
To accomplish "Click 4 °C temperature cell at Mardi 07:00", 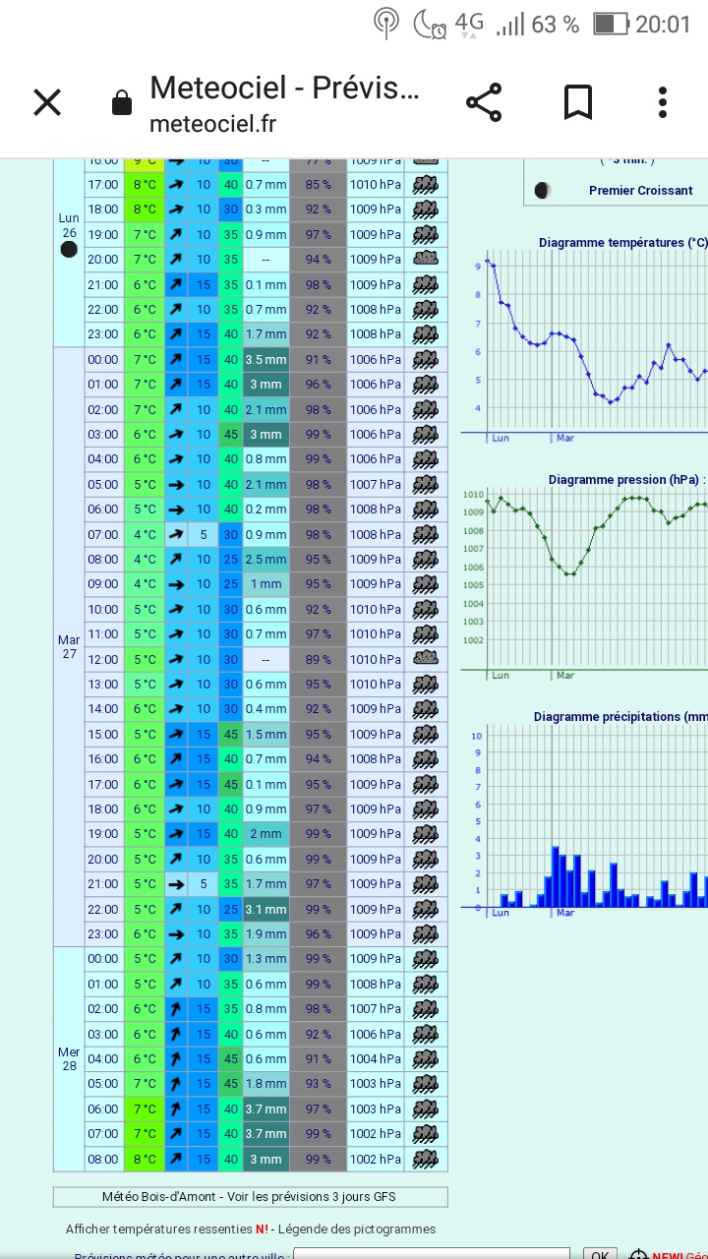I will point(145,534).
